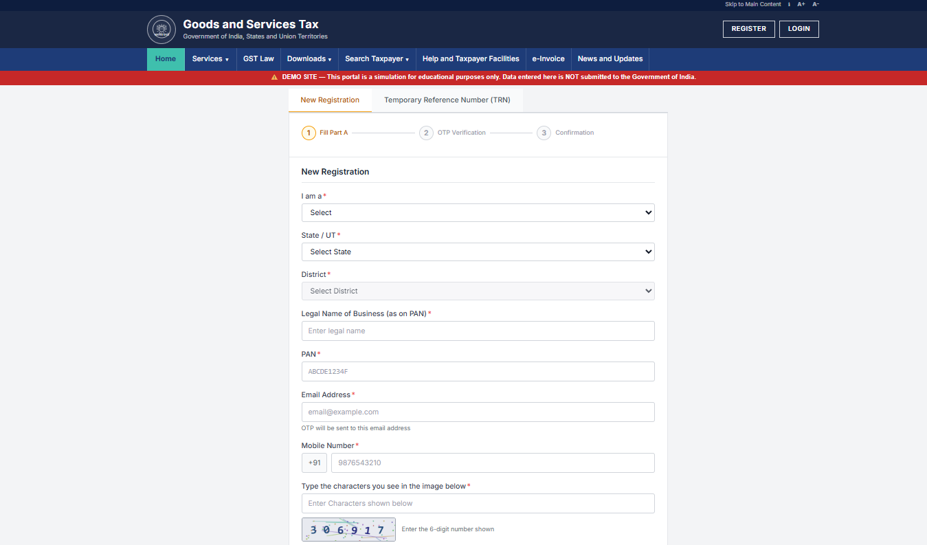The width and height of the screenshot is (927, 545).
Task: Click the REGISTER button
Action: tap(749, 29)
